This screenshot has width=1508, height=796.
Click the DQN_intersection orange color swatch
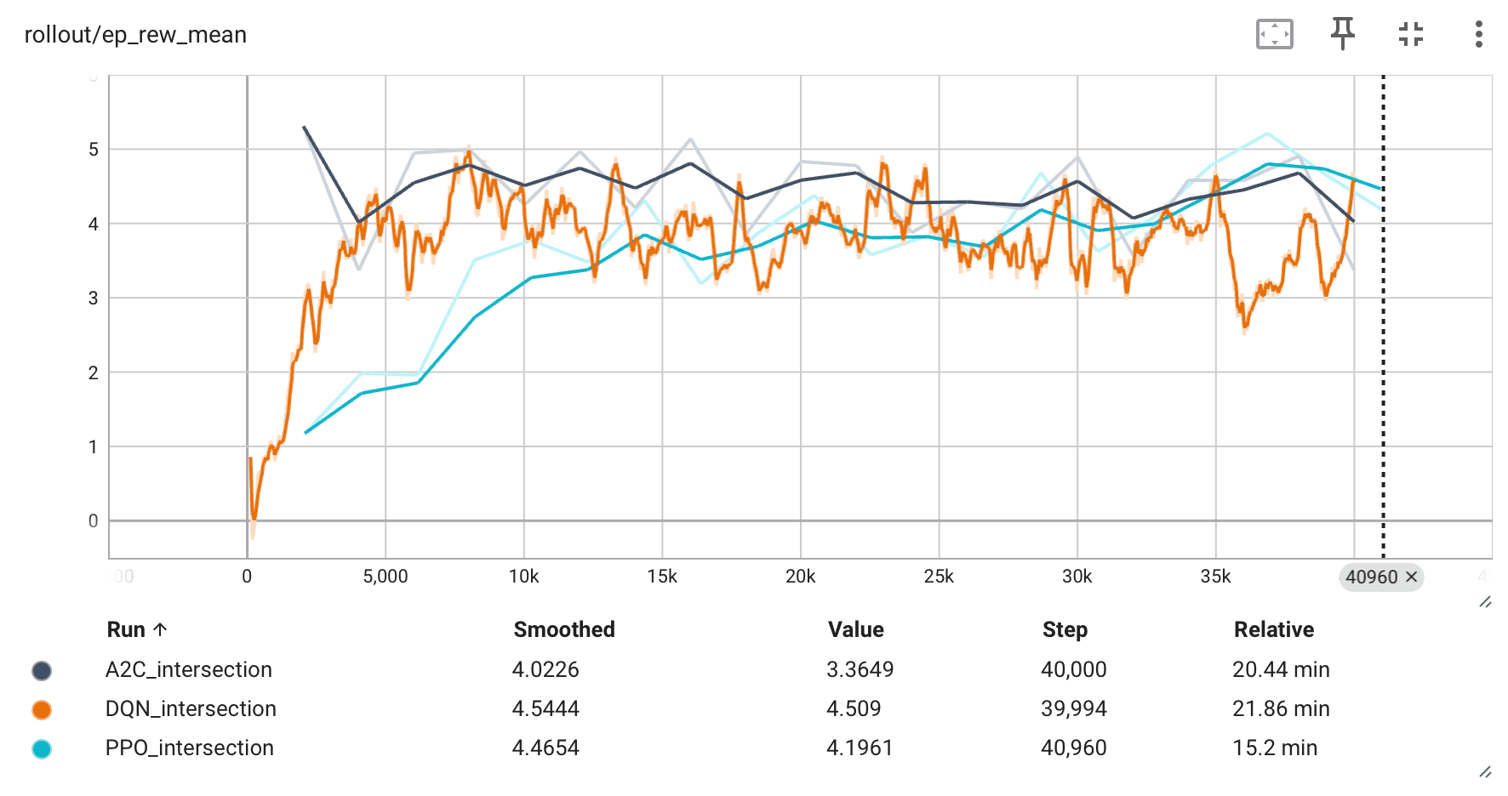click(x=42, y=710)
